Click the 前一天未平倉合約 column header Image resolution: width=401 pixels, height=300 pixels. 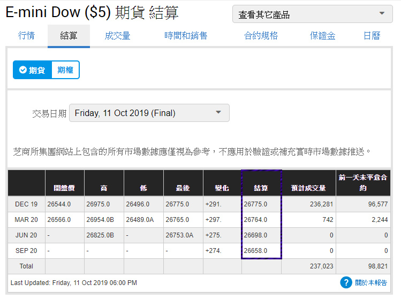tap(363, 183)
